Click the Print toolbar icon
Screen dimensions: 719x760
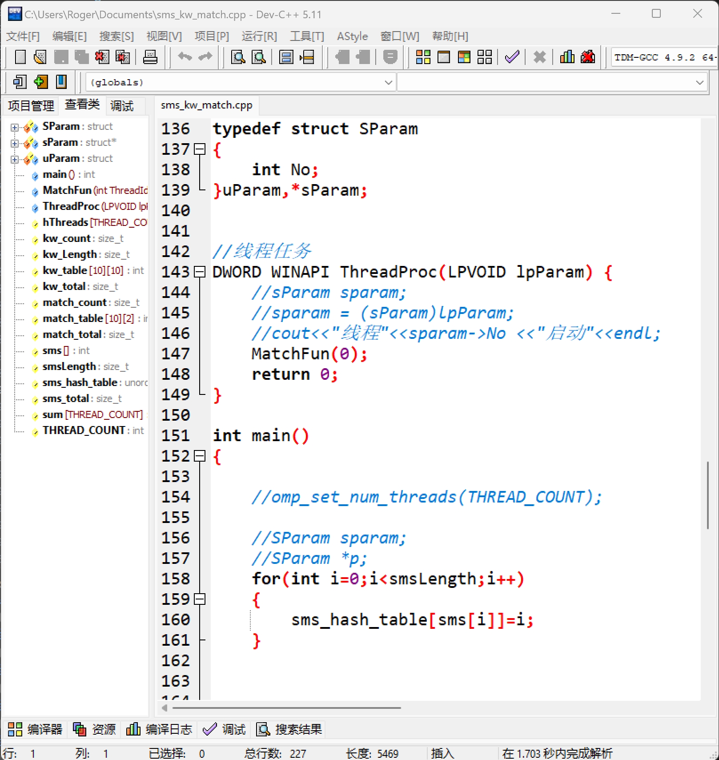tap(150, 57)
